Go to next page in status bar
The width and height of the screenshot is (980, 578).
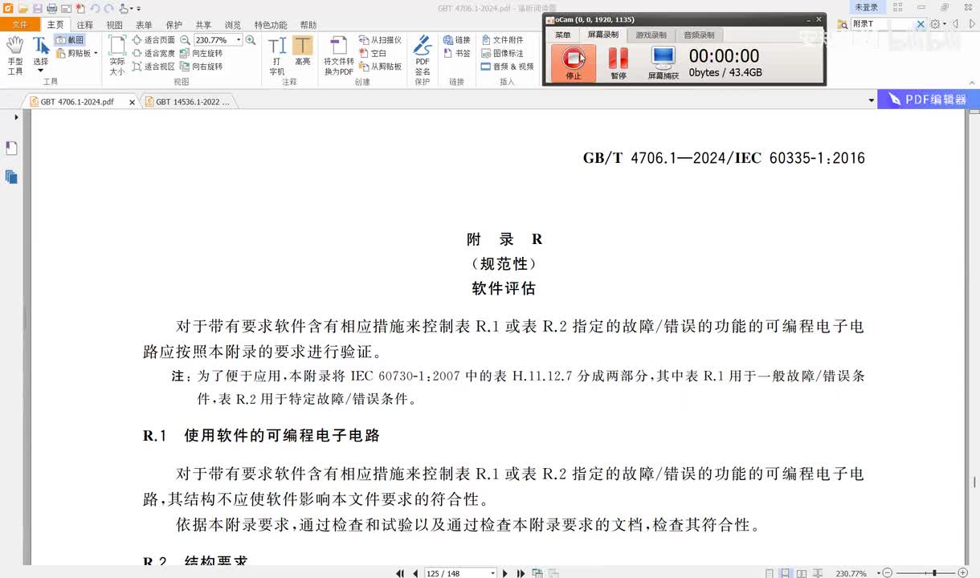[x=505, y=573]
